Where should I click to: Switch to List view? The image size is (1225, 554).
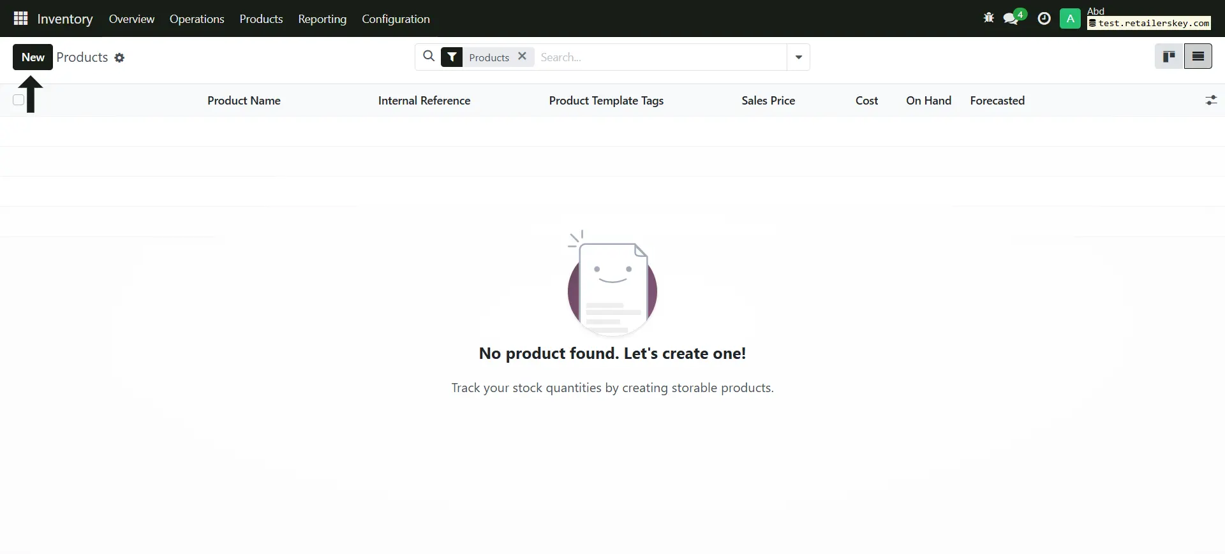1198,57
